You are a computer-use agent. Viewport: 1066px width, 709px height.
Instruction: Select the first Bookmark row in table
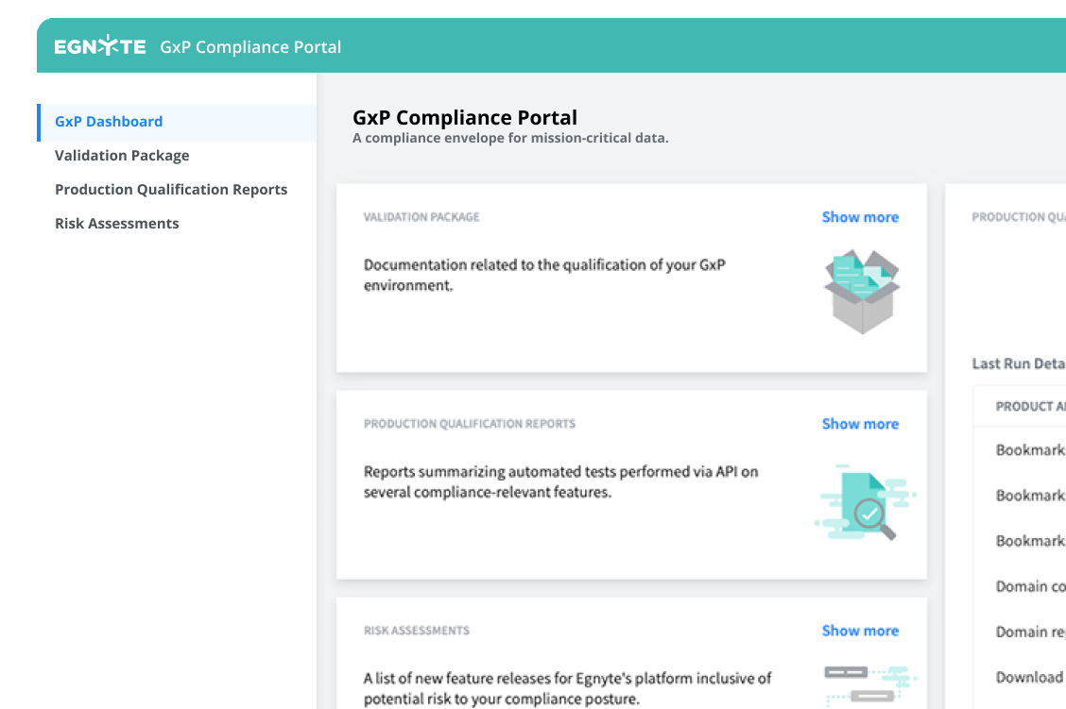(1029, 450)
